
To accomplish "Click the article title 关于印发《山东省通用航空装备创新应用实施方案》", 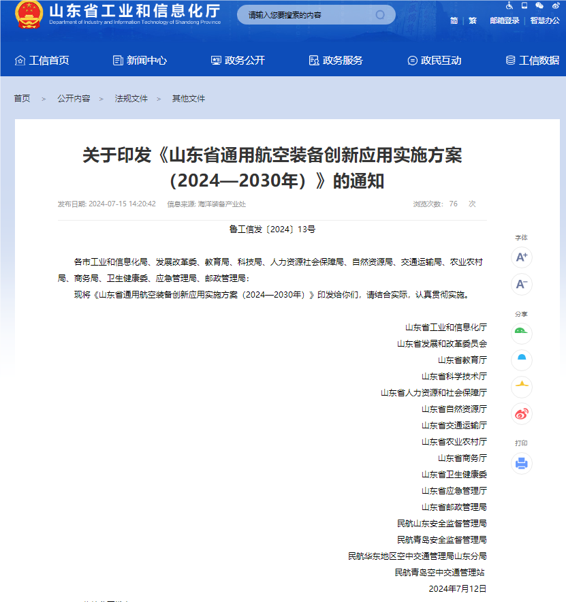I will pyautogui.click(x=272, y=168).
